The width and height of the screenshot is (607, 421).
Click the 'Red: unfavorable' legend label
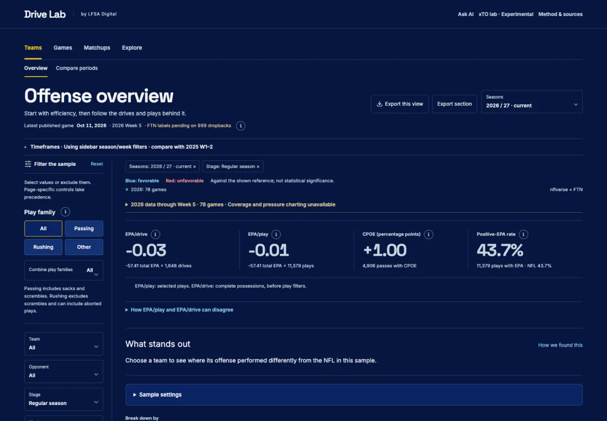(185, 181)
